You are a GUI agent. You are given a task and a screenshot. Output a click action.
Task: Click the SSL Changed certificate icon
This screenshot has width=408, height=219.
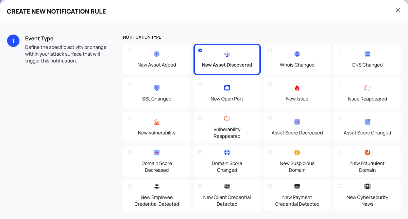[x=157, y=88]
